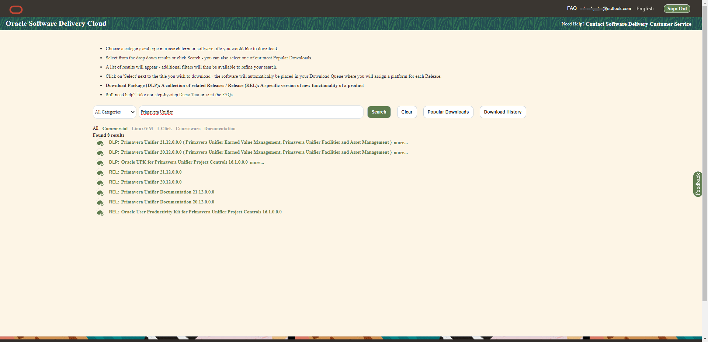Screen dimensions: 708x342
Task: Click download icon for DLP Primavera Unifier 21.12.0.0.0
Action: (100, 143)
